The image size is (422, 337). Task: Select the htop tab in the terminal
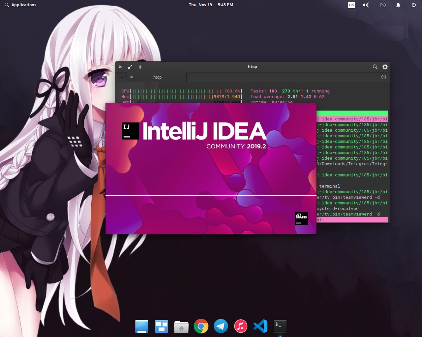coord(157,77)
